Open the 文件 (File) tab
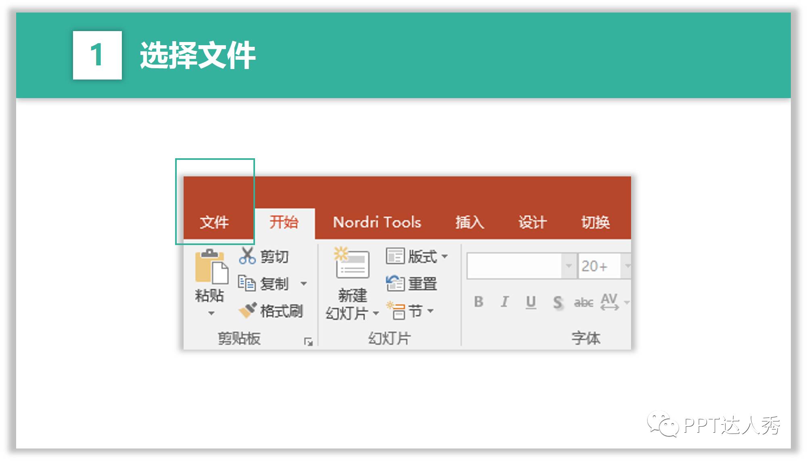 pos(214,222)
